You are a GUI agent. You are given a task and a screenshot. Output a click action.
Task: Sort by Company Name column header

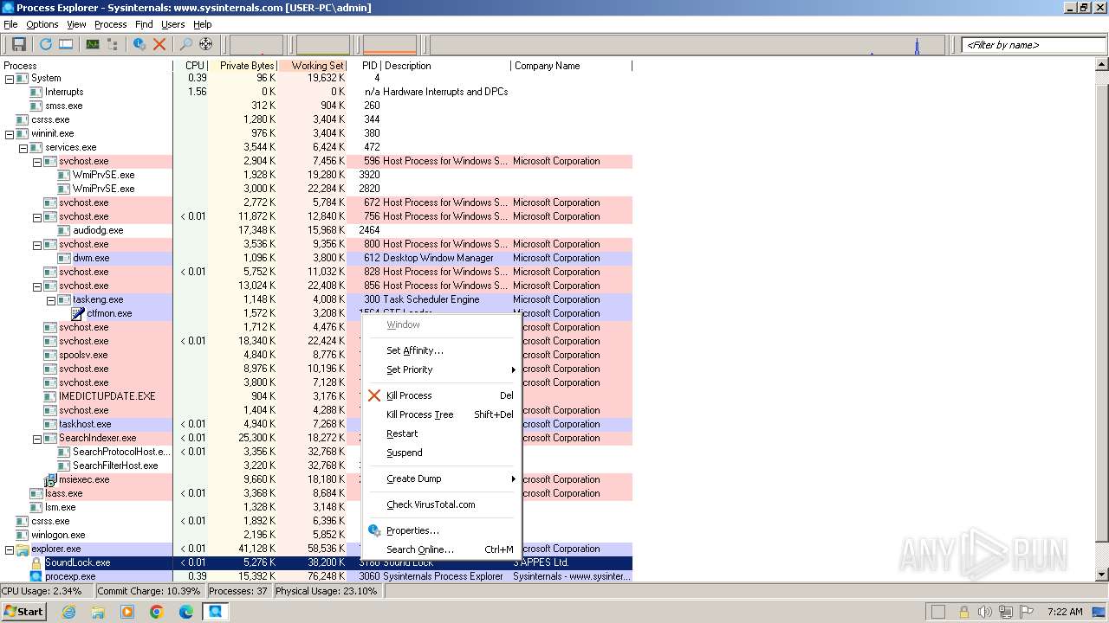click(x=572, y=66)
